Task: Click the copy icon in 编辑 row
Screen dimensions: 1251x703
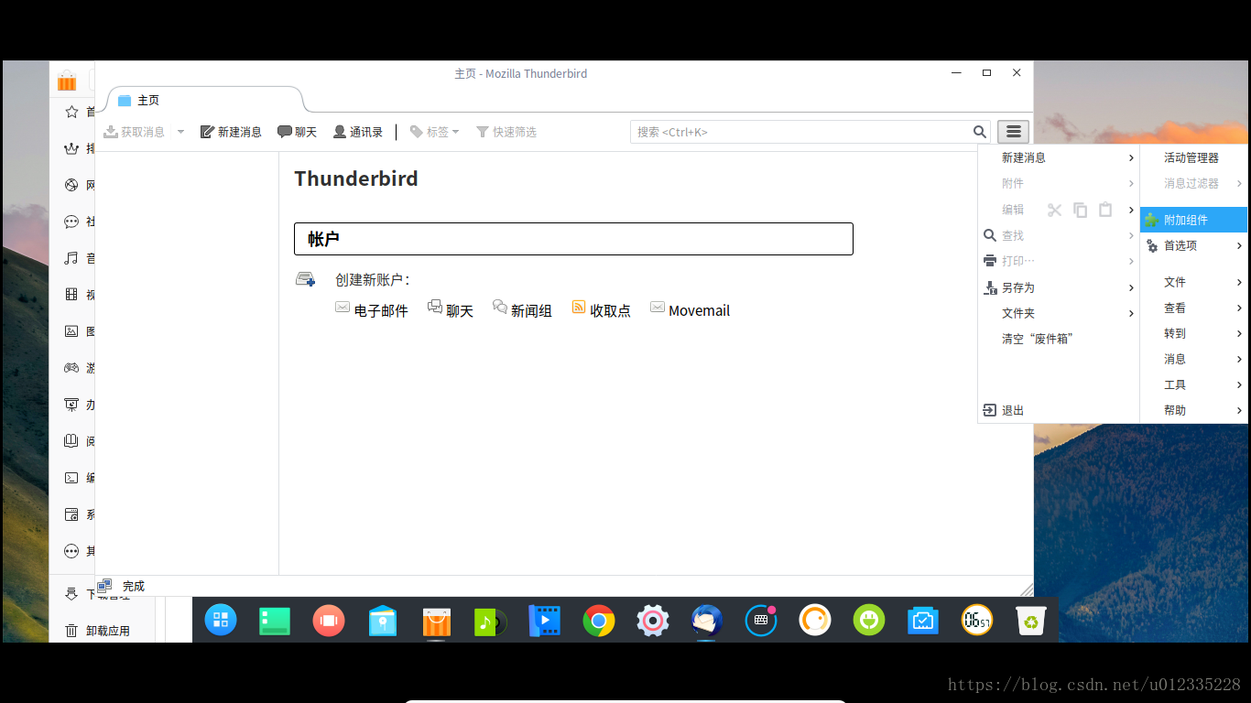Action: click(x=1080, y=210)
